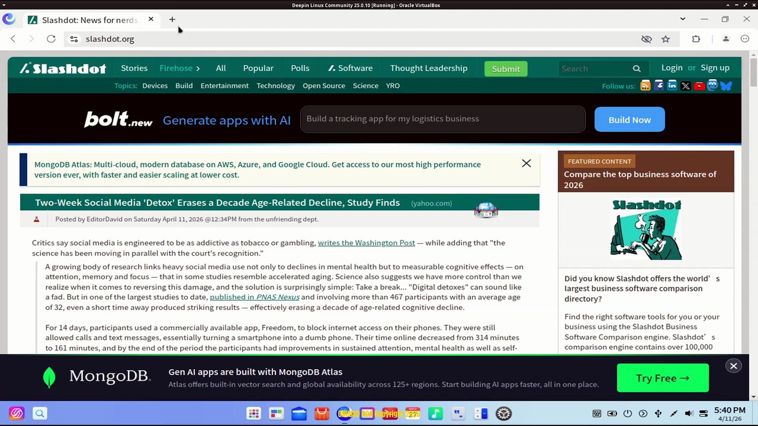Image resolution: width=758 pixels, height=426 pixels.
Task: Open Slashdot Mastodon icon
Action: (712, 86)
